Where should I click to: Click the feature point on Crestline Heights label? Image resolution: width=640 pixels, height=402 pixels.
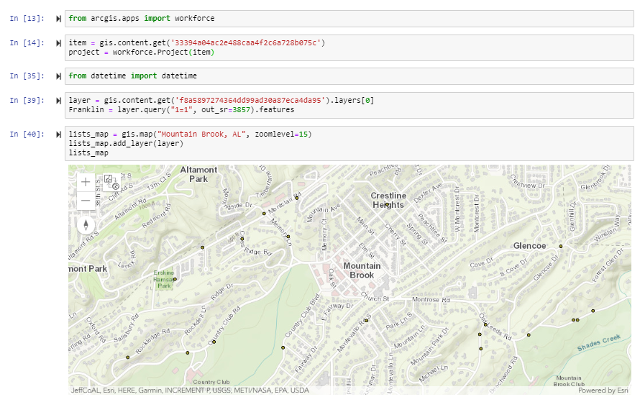[x=387, y=204]
